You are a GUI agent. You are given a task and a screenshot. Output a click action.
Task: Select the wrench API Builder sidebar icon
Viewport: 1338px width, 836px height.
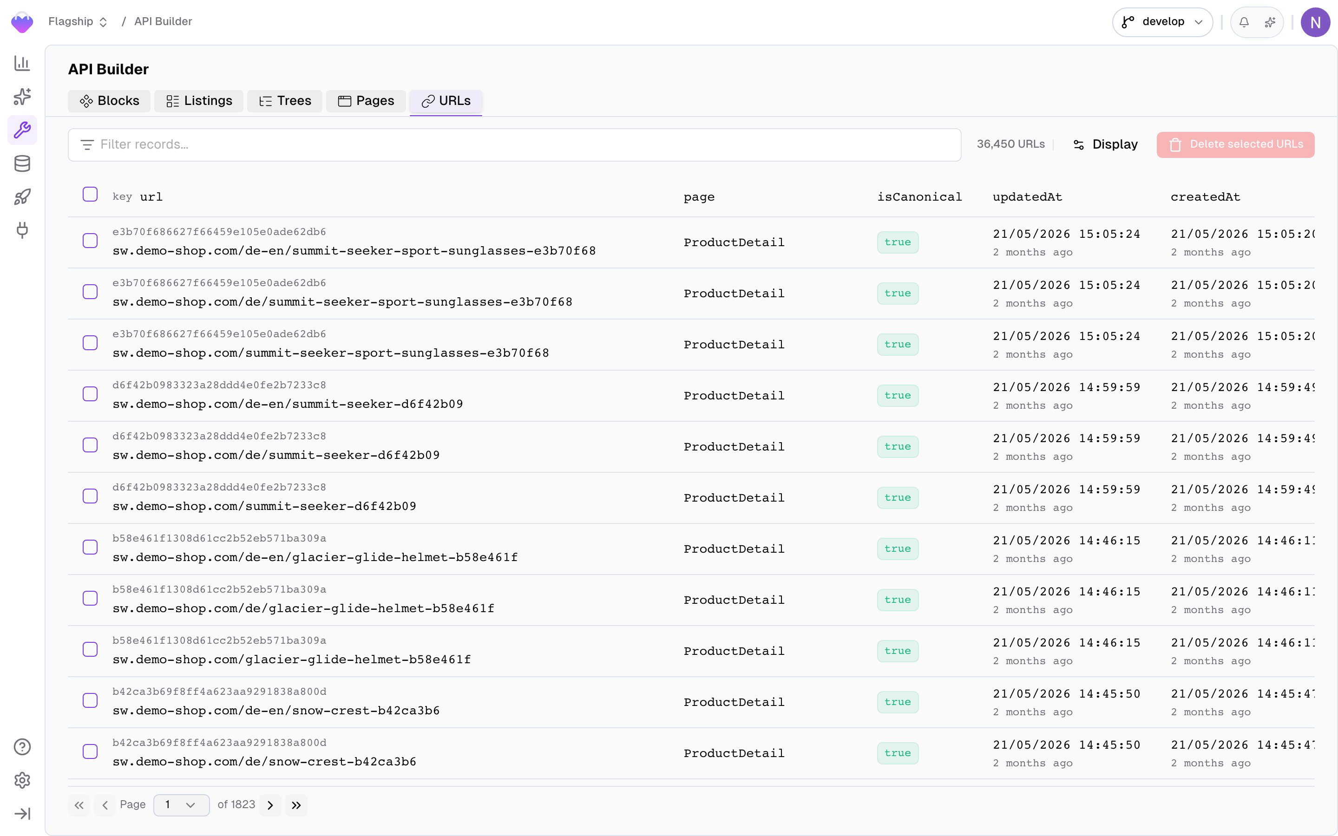(x=22, y=130)
